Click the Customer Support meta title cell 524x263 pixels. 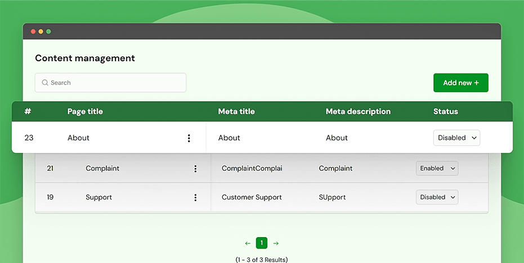tap(252, 197)
